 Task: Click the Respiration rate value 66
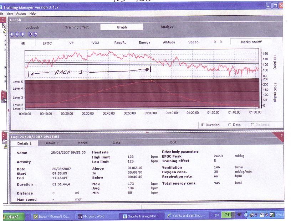tap(216, 176)
